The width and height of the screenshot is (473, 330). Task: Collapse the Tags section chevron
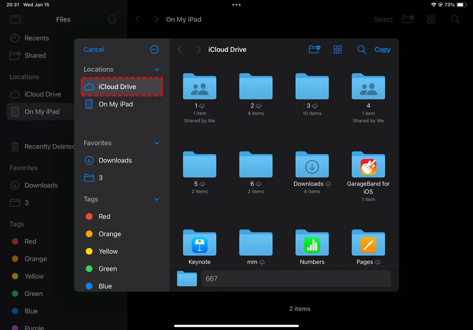[x=157, y=199]
